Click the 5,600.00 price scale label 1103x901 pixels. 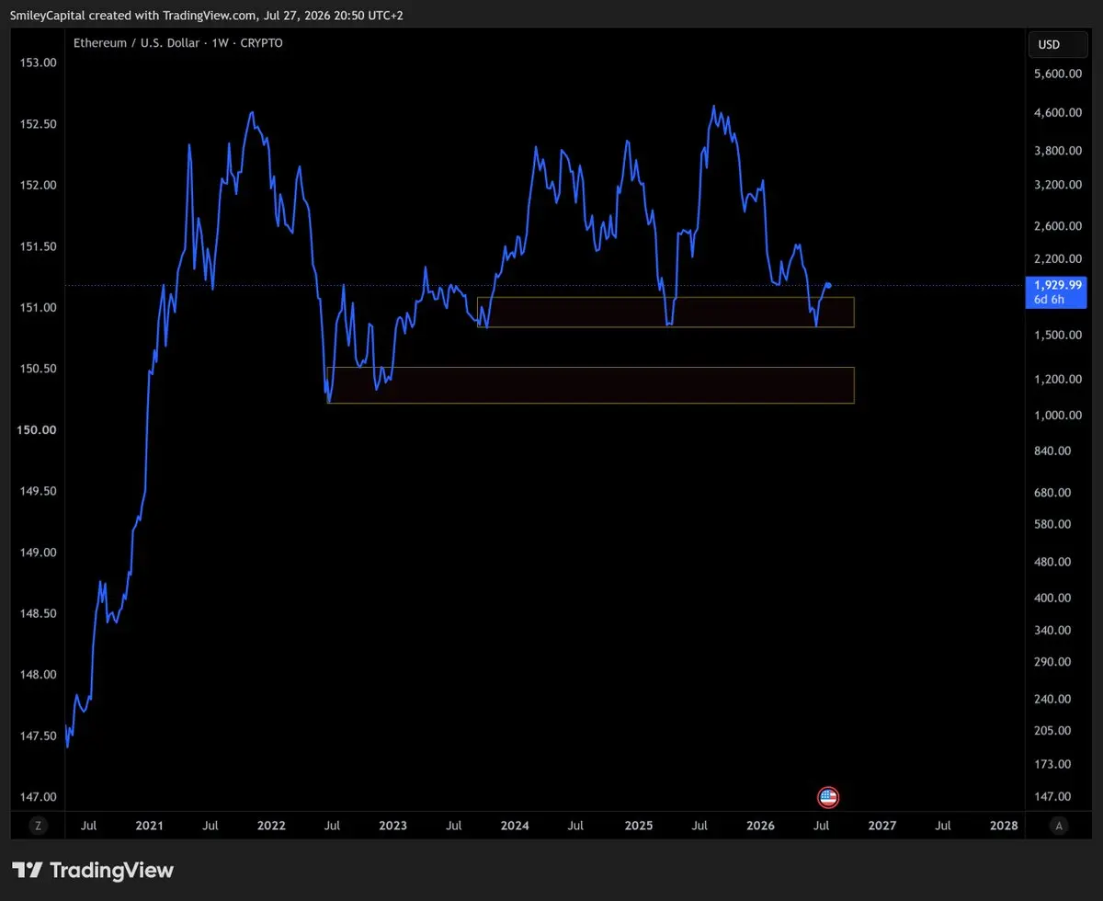click(1057, 74)
